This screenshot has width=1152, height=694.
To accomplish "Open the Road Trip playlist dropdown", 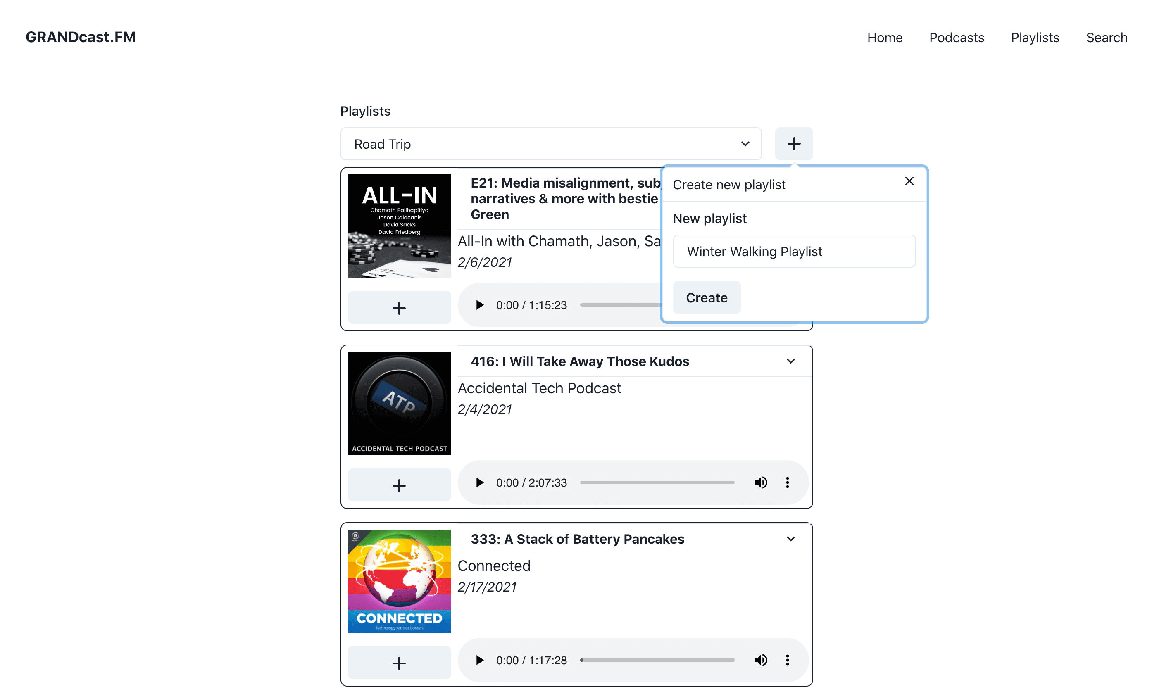I will point(550,144).
